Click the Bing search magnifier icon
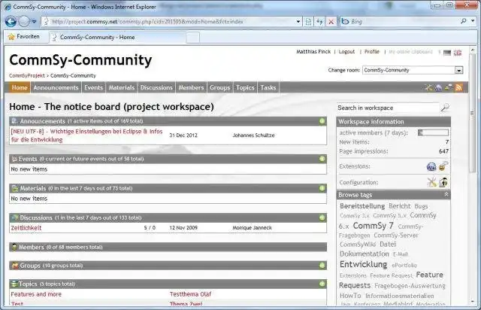481x310 pixels. coord(463,21)
